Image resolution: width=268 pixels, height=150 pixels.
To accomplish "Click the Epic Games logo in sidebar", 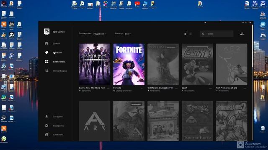I will (46, 32).
